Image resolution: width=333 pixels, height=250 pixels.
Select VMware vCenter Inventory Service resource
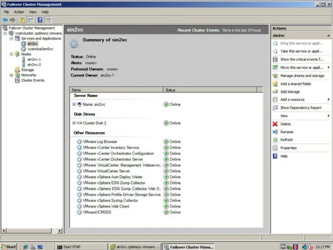[x=111, y=147]
